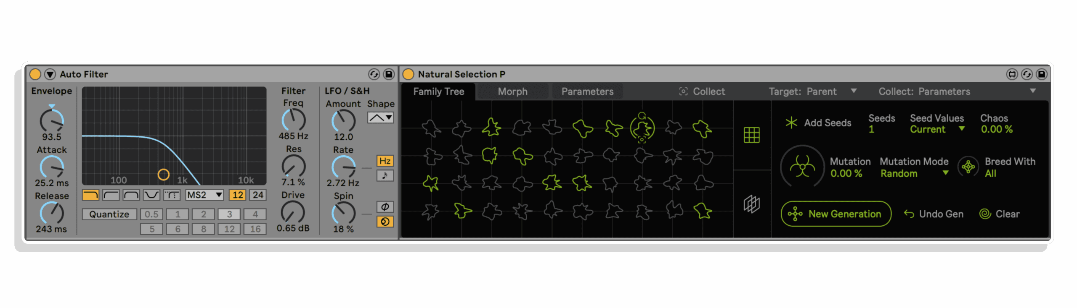
Task: Click the Undo Gen button
Action: click(934, 214)
